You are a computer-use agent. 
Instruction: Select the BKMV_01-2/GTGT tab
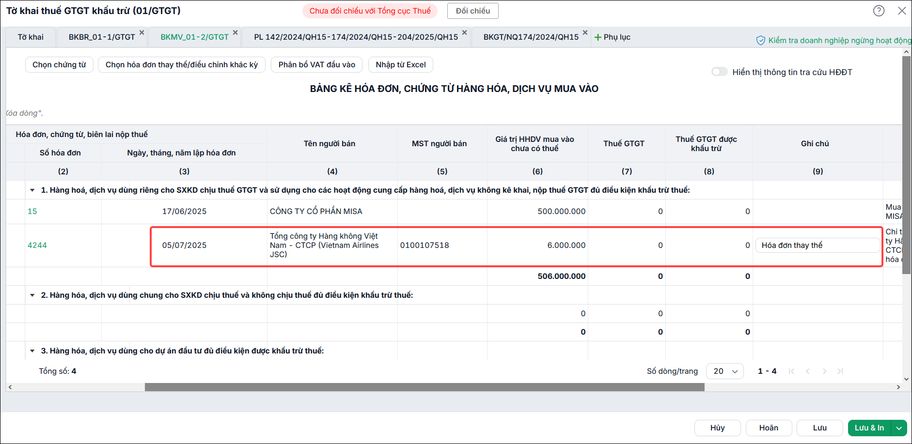(x=194, y=37)
